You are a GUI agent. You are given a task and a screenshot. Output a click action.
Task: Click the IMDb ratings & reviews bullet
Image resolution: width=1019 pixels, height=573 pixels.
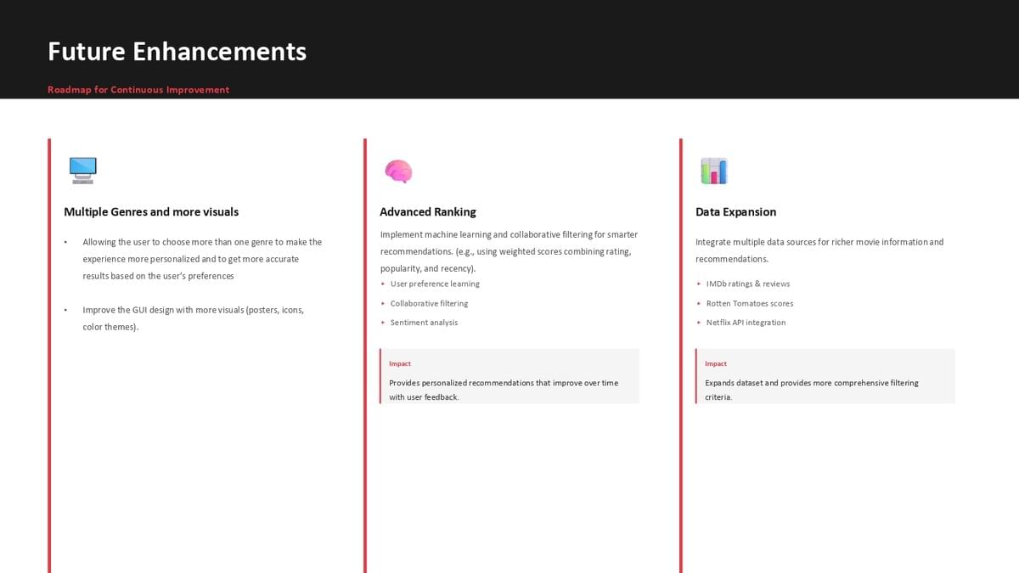(748, 284)
